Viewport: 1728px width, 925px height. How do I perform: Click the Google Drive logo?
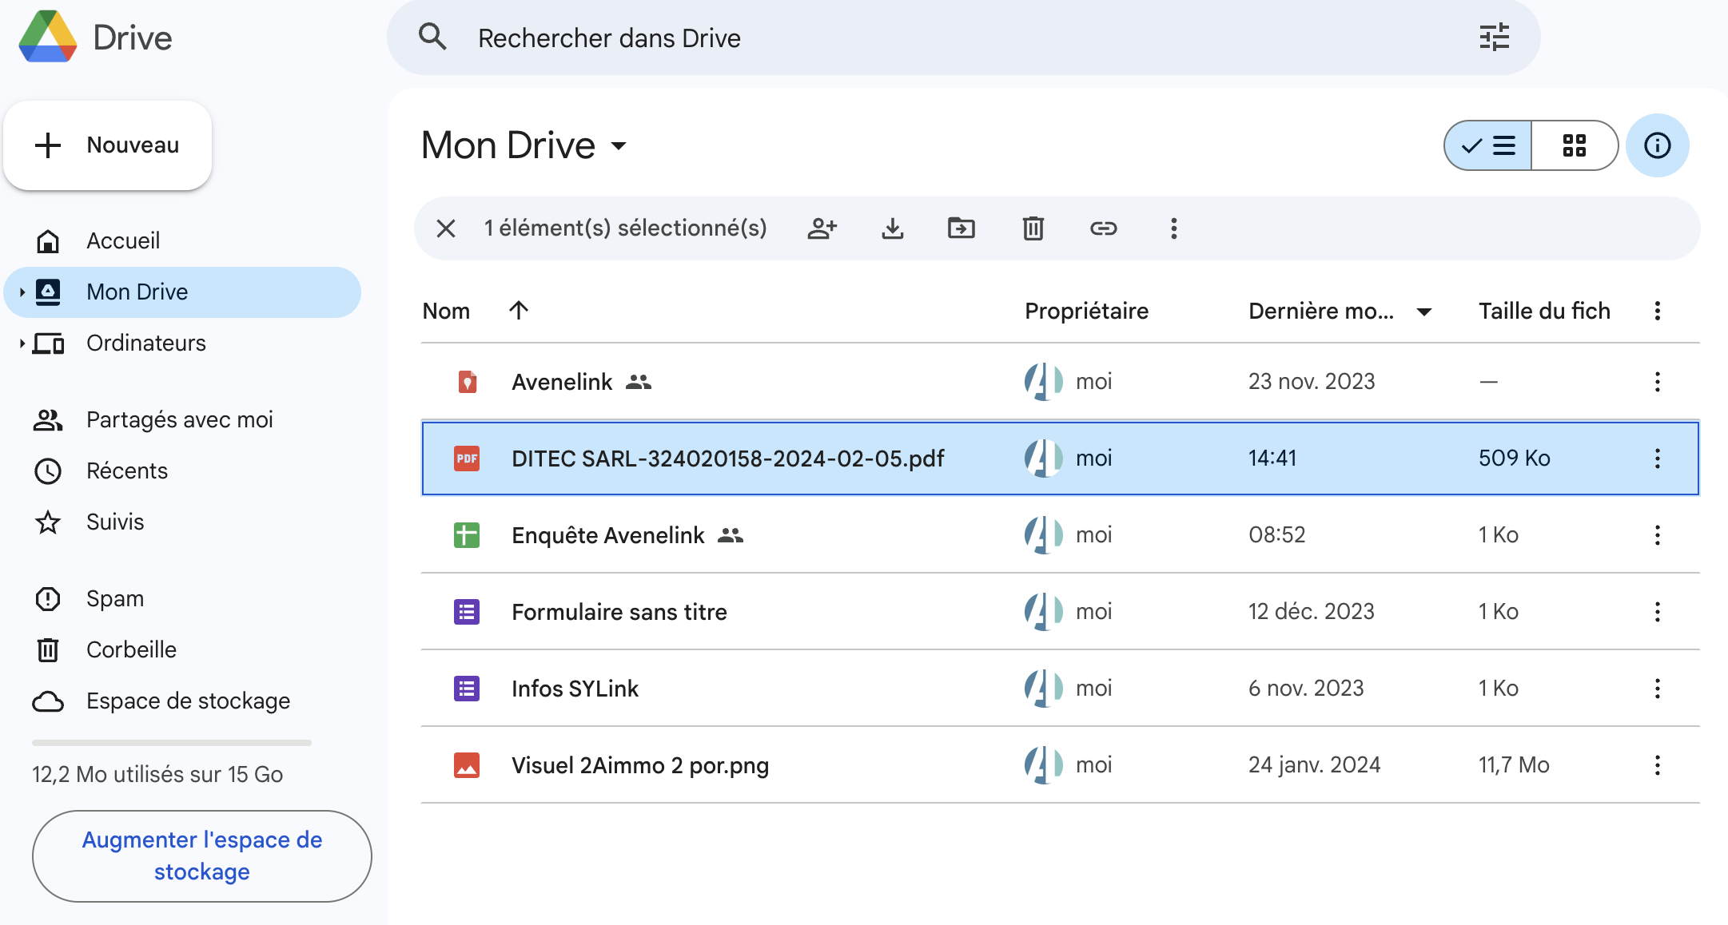coord(48,38)
